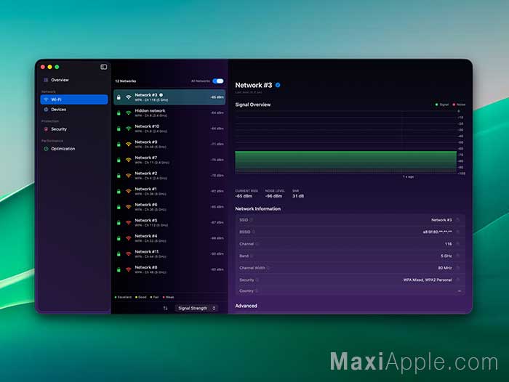Click the signal icon of Network #6
Screen dimensions: 509x382
tap(129, 207)
